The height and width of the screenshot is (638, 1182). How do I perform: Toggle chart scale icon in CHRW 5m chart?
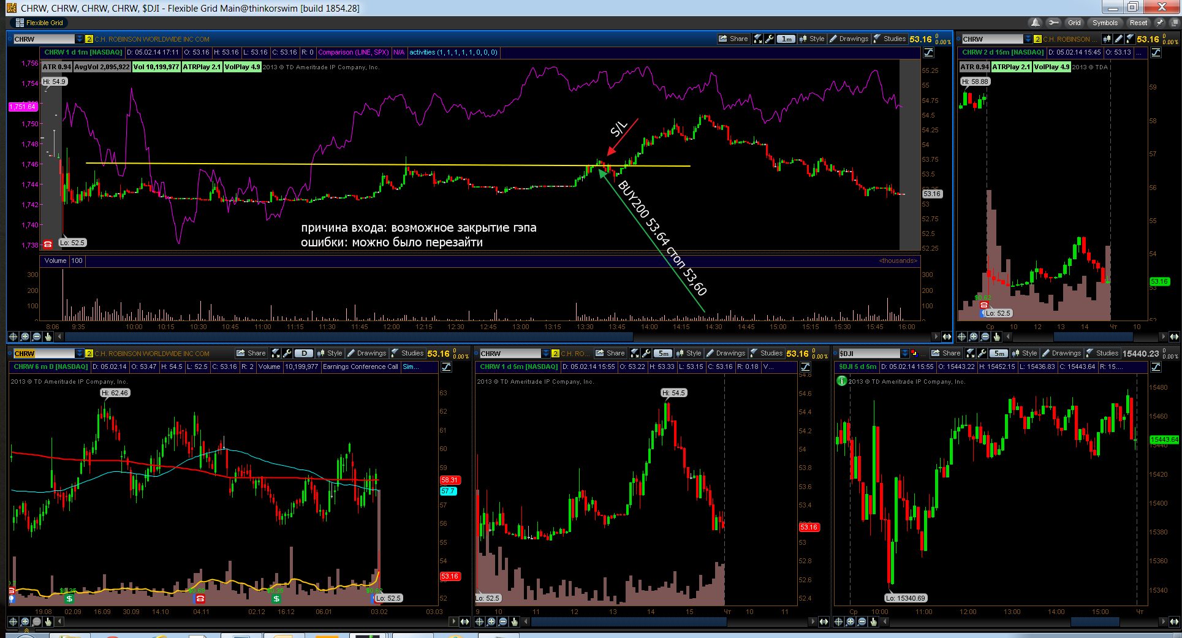(805, 367)
